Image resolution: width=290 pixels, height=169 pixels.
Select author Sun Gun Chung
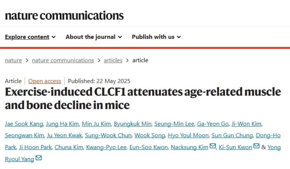point(232,135)
